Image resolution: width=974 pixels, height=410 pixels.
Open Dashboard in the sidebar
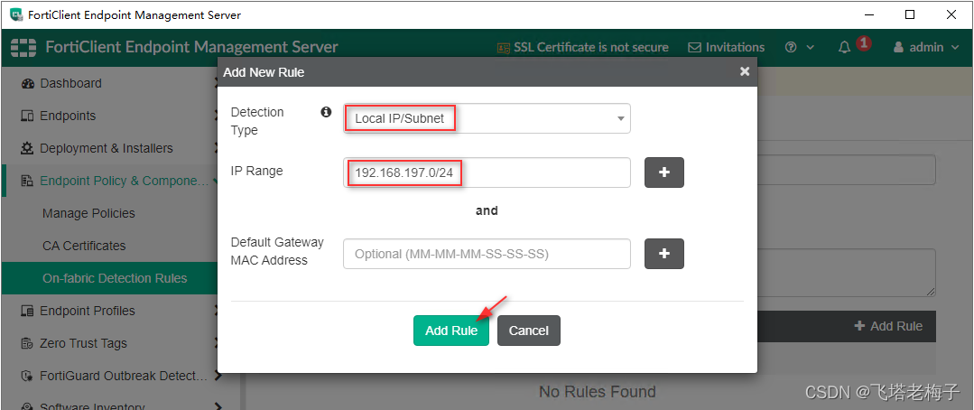[x=70, y=83]
